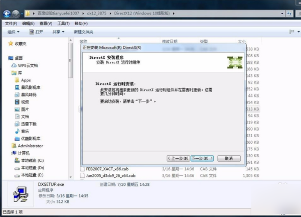Open the Administrator folder
Screen dimensions: 301x217
tap(30, 146)
